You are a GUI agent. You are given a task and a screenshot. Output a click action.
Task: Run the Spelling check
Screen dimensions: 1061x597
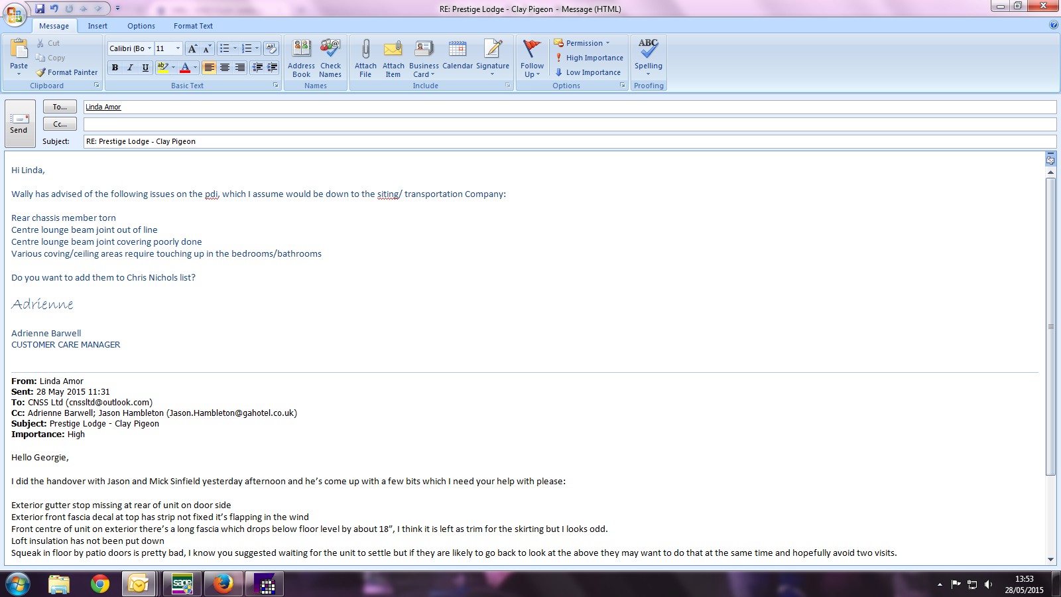648,50
